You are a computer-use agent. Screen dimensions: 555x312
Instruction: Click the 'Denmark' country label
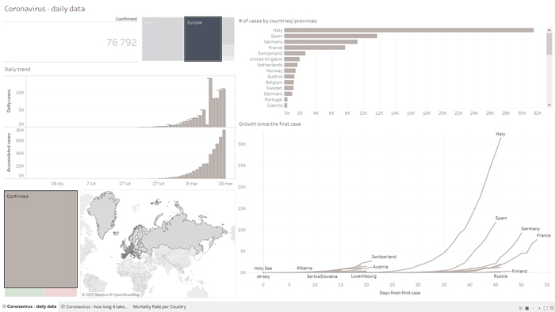(273, 93)
